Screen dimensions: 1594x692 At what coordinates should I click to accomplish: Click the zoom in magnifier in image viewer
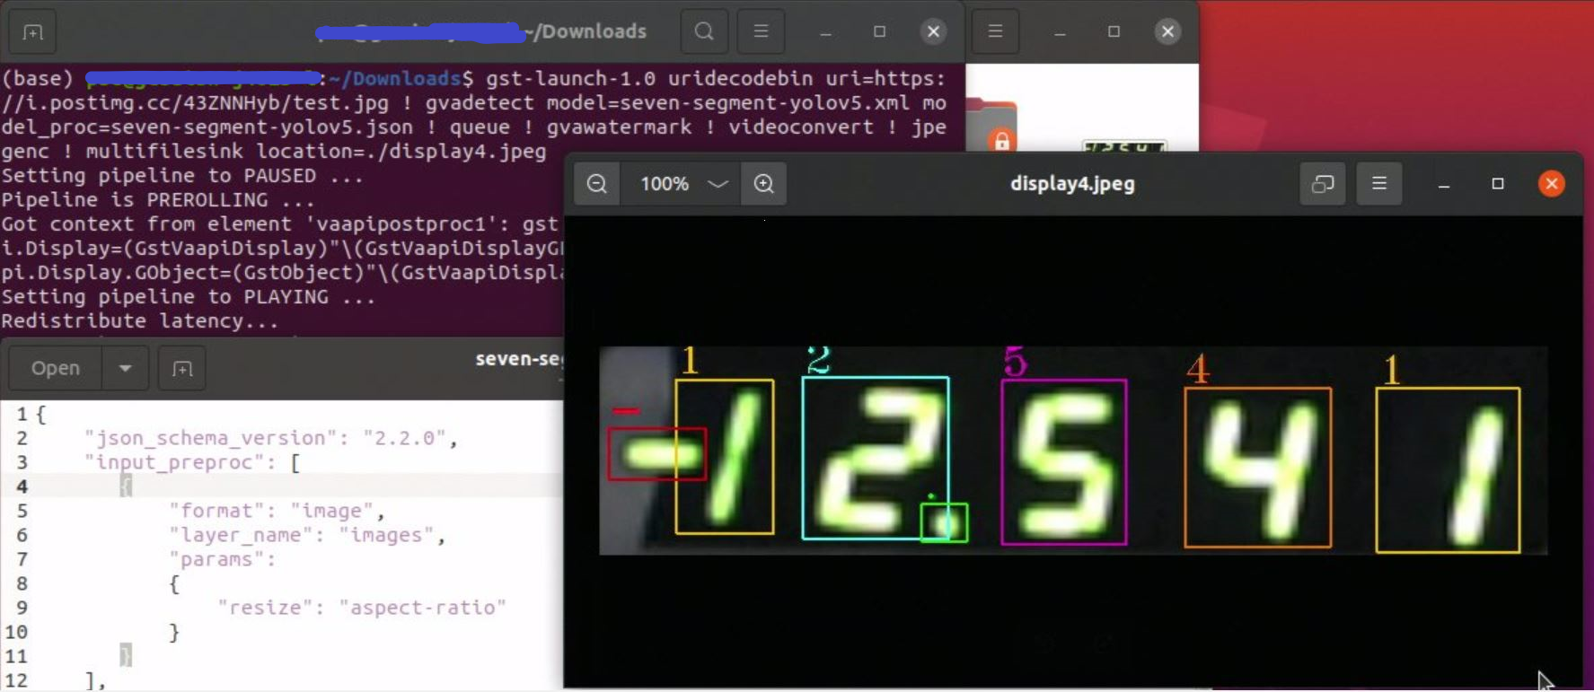click(763, 184)
